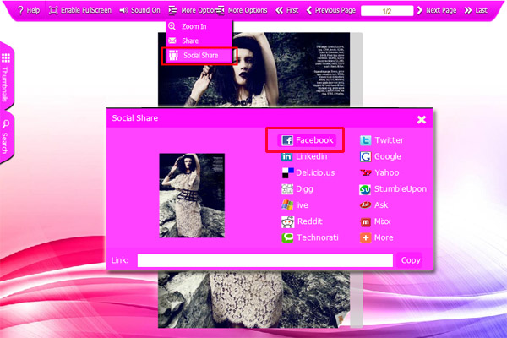Share via the Twitter icon
Image resolution: width=507 pixels, height=338 pixels.
365,140
